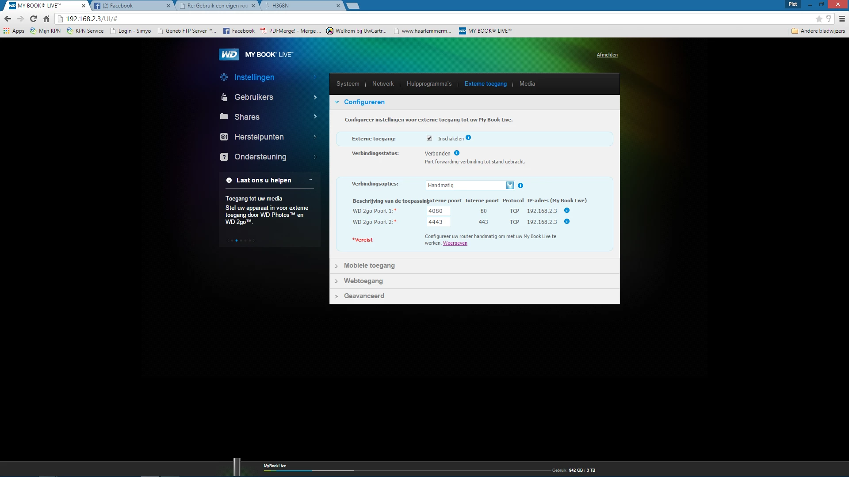Click the Afmelden link

607,55
